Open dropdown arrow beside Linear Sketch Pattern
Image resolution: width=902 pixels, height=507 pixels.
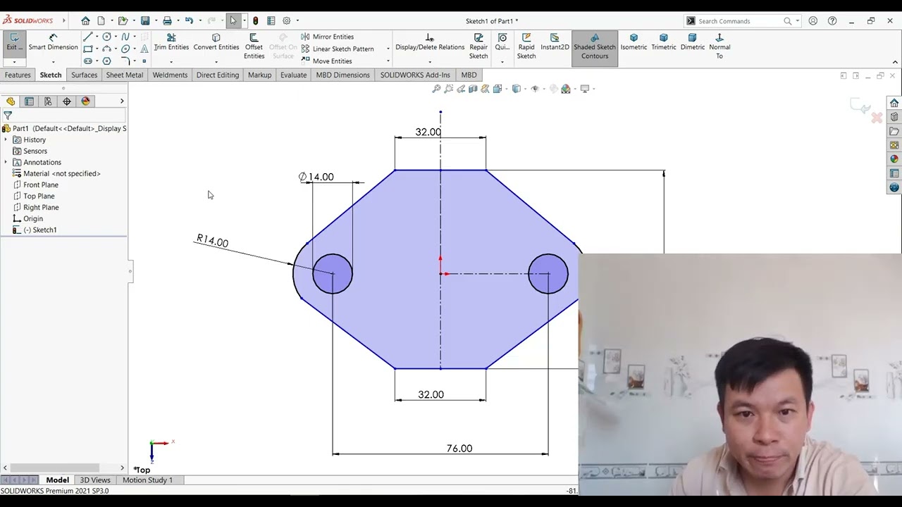(388, 49)
